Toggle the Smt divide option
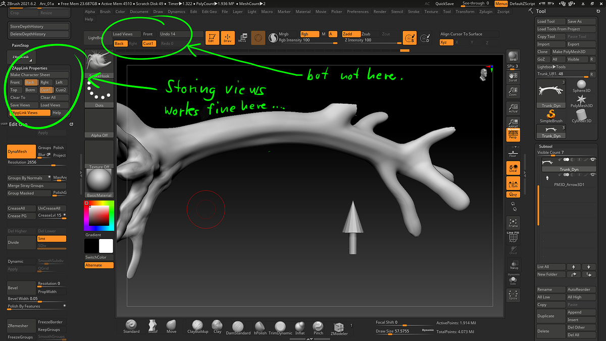 pos(52,238)
